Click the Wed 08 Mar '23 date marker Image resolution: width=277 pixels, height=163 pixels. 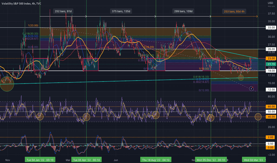(x=254, y=160)
